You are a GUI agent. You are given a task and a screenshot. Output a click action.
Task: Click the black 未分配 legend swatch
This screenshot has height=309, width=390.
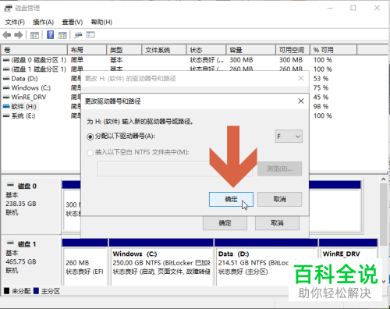7,291
